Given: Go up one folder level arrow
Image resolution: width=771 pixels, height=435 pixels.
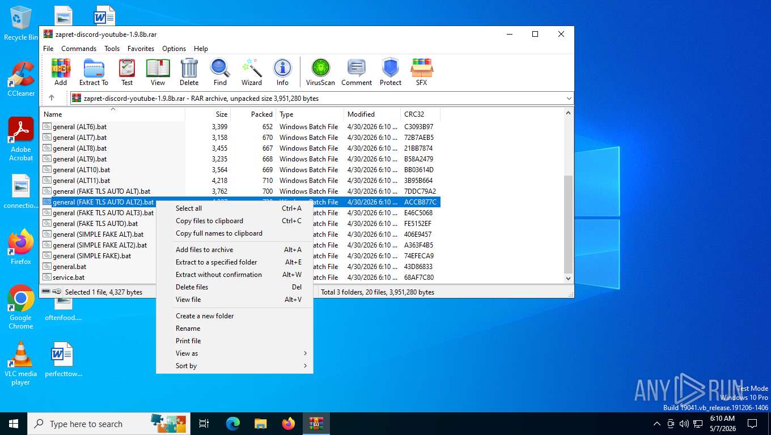Looking at the screenshot, I should pyautogui.click(x=52, y=98).
